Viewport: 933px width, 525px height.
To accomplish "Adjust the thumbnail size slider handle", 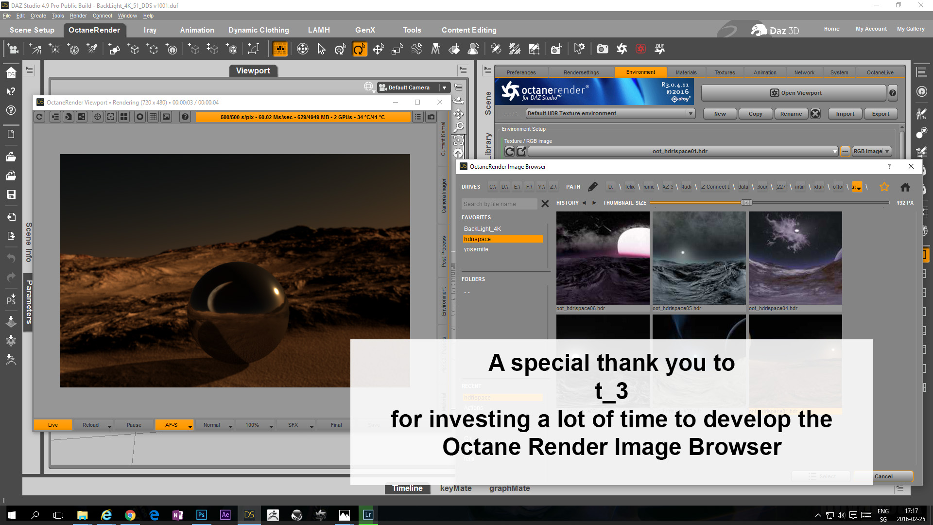I will pyautogui.click(x=746, y=203).
